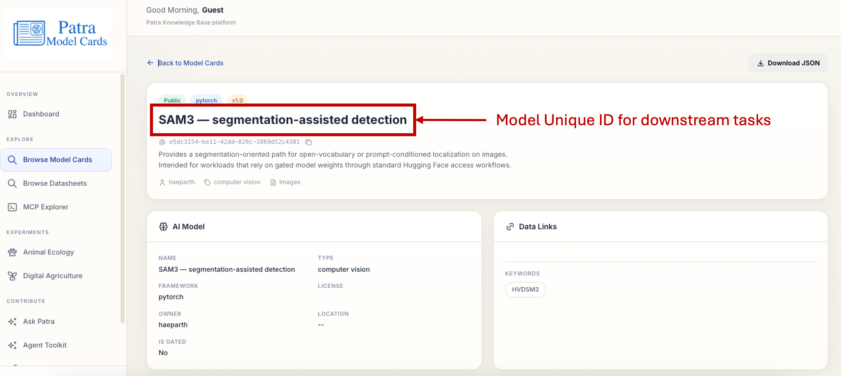Click the back arrow icon
Screen dimensions: 842x376
point(150,63)
